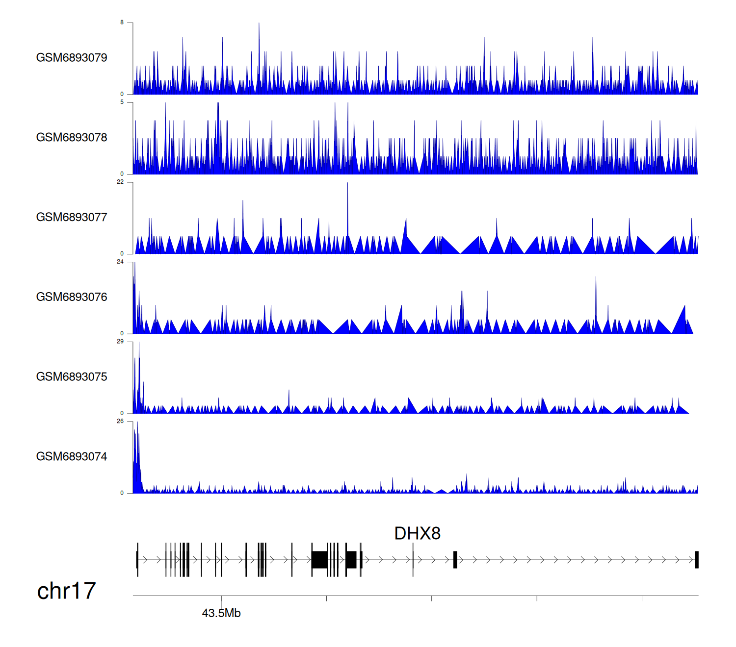736x647 pixels.
Task: Click the chr17 chromosome label
Action: pos(66,591)
